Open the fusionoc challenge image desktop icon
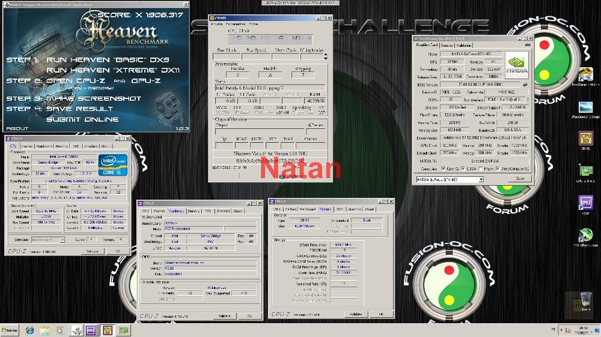 click(585, 109)
